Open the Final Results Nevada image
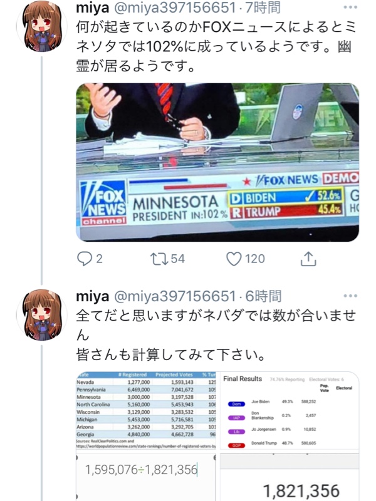Image resolution: width=376 pixels, height=501 pixels. pyautogui.click(x=290, y=412)
